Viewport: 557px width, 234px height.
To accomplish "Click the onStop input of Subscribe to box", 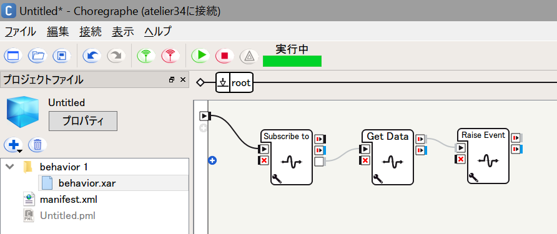I will coord(264,161).
